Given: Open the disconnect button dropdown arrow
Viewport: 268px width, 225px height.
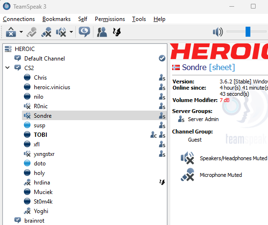Looking at the screenshot, I should (x=21, y=32).
